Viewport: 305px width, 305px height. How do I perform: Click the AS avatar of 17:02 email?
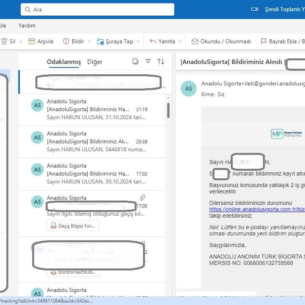(x=37, y=170)
